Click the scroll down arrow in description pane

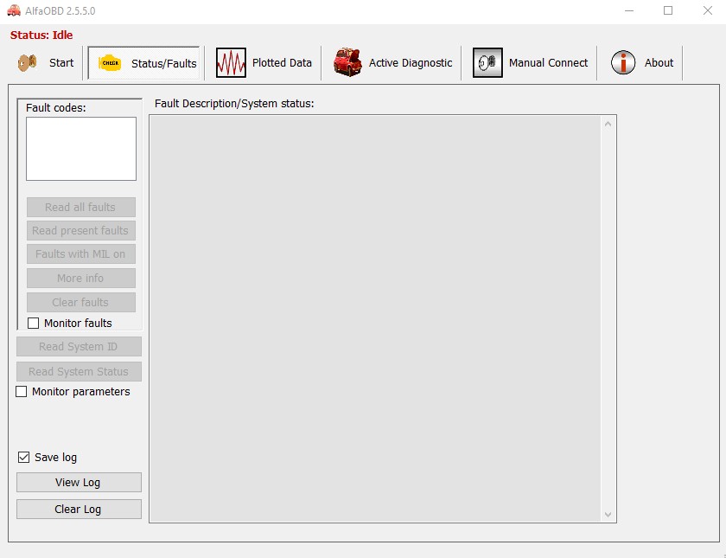[608, 514]
